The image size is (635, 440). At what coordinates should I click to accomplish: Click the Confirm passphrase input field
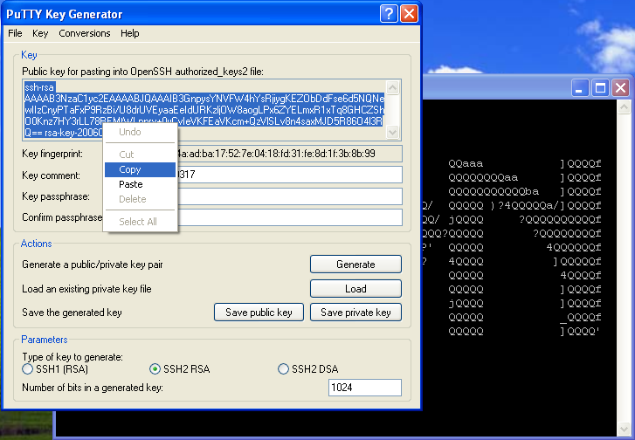pyautogui.click(x=290, y=217)
